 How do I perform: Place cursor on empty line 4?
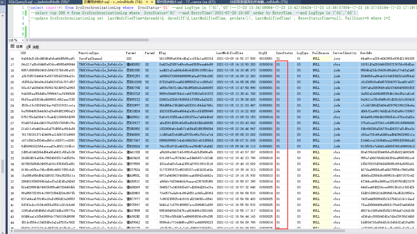click(x=84, y=24)
